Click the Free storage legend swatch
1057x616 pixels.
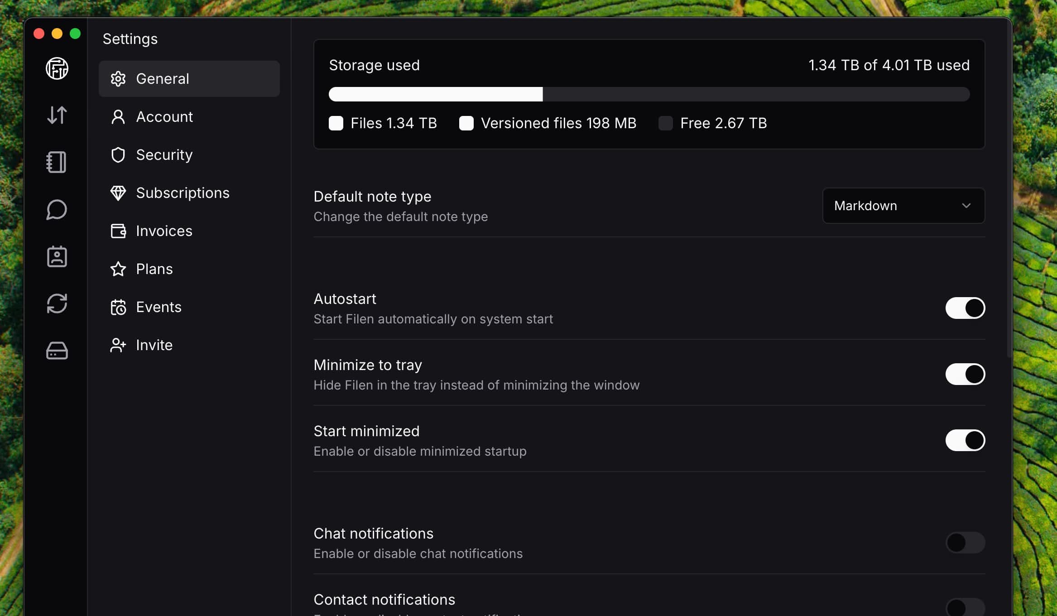coord(665,123)
